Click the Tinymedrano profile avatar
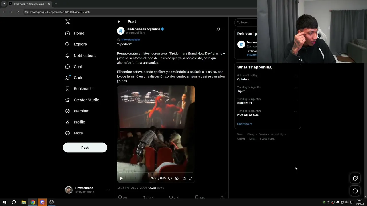The height and width of the screenshot is (206, 367). (69, 190)
